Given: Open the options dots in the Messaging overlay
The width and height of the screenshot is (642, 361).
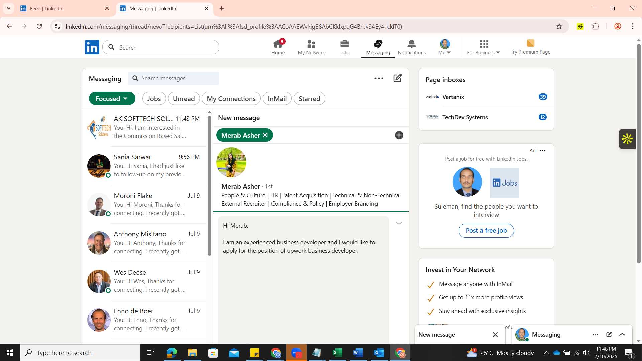Looking at the screenshot, I should coord(596,335).
